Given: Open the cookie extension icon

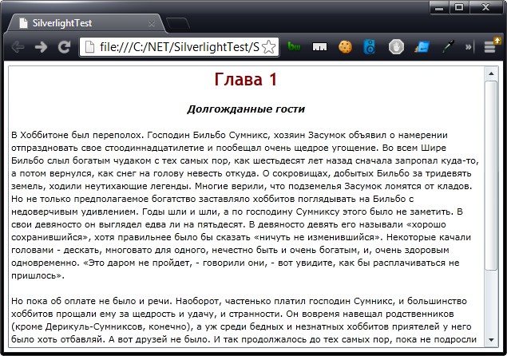Looking at the screenshot, I should coord(345,47).
